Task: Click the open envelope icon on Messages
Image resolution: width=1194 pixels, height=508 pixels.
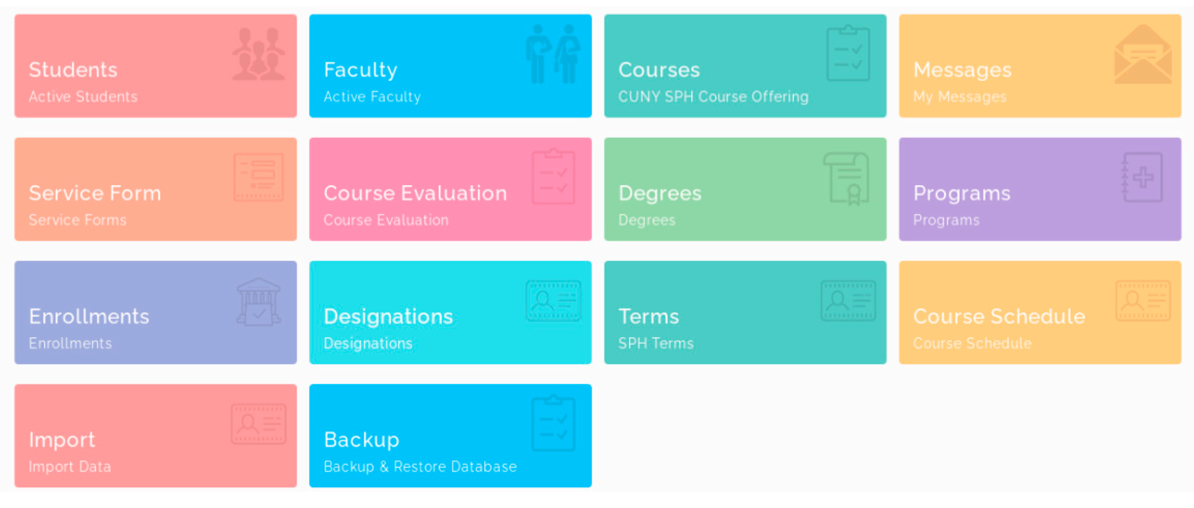Action: [x=1143, y=55]
